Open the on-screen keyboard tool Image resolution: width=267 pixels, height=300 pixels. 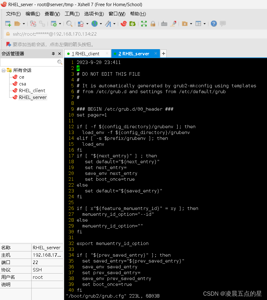click(x=164, y=23)
